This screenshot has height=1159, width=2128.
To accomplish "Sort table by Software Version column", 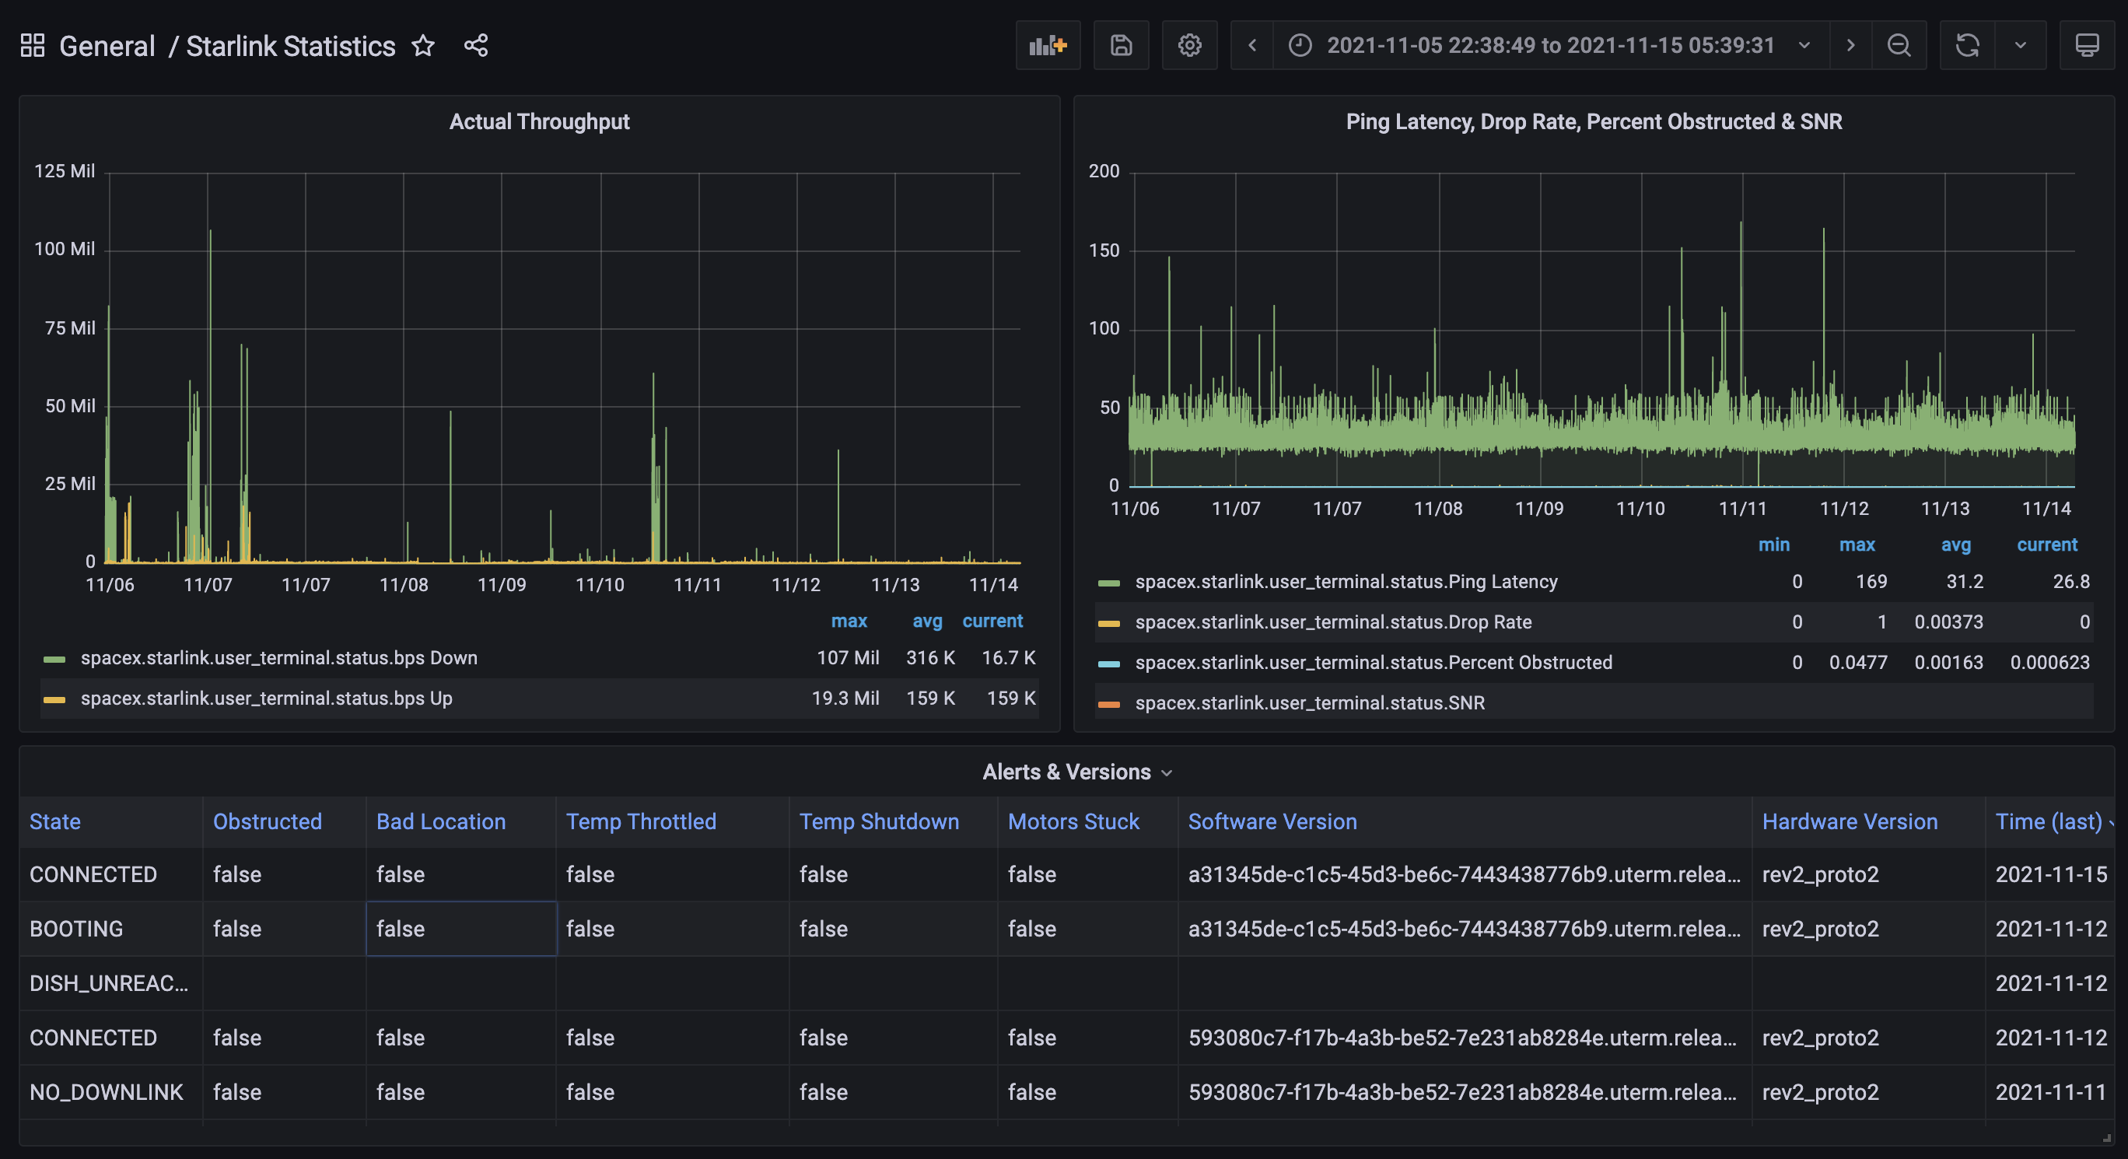I will pyautogui.click(x=1272, y=822).
